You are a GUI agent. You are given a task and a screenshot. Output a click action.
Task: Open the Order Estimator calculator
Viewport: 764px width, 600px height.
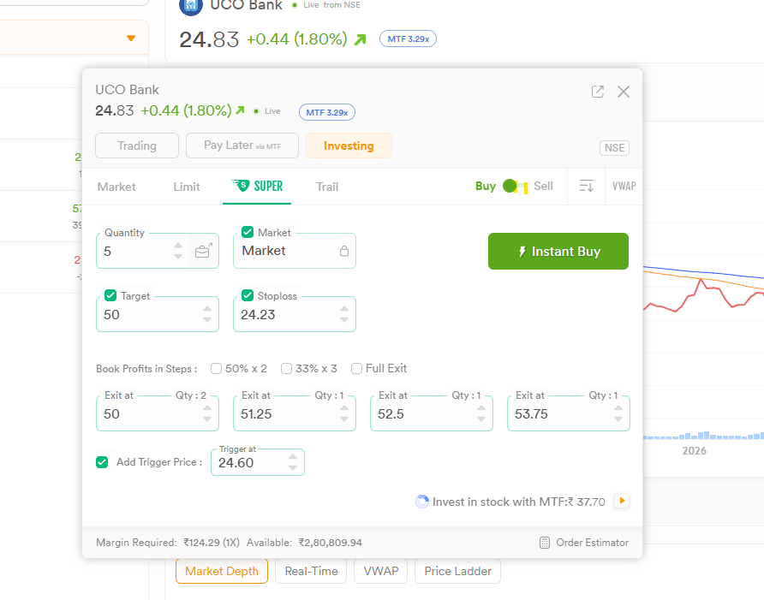pos(545,543)
